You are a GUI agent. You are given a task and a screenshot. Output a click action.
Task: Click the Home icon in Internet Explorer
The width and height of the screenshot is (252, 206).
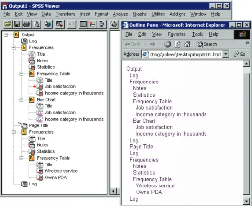coord(187,44)
